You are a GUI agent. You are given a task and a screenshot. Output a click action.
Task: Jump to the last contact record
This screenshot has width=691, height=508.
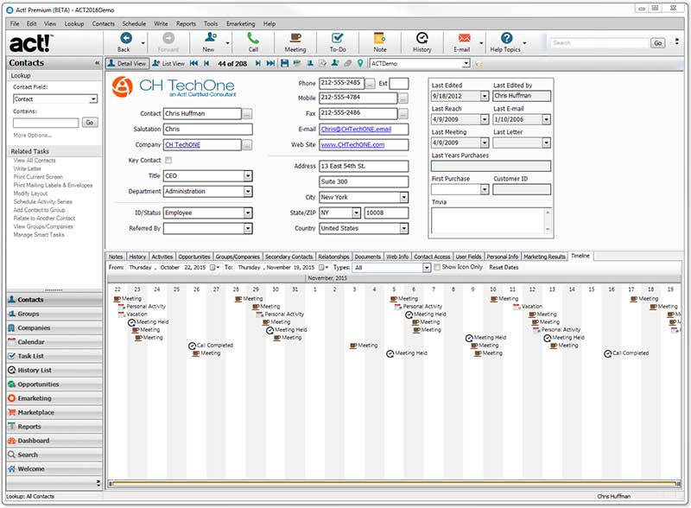coord(270,64)
